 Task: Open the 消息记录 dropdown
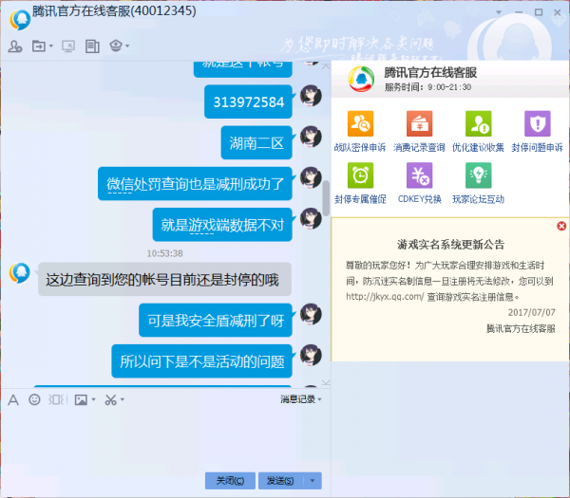point(300,399)
